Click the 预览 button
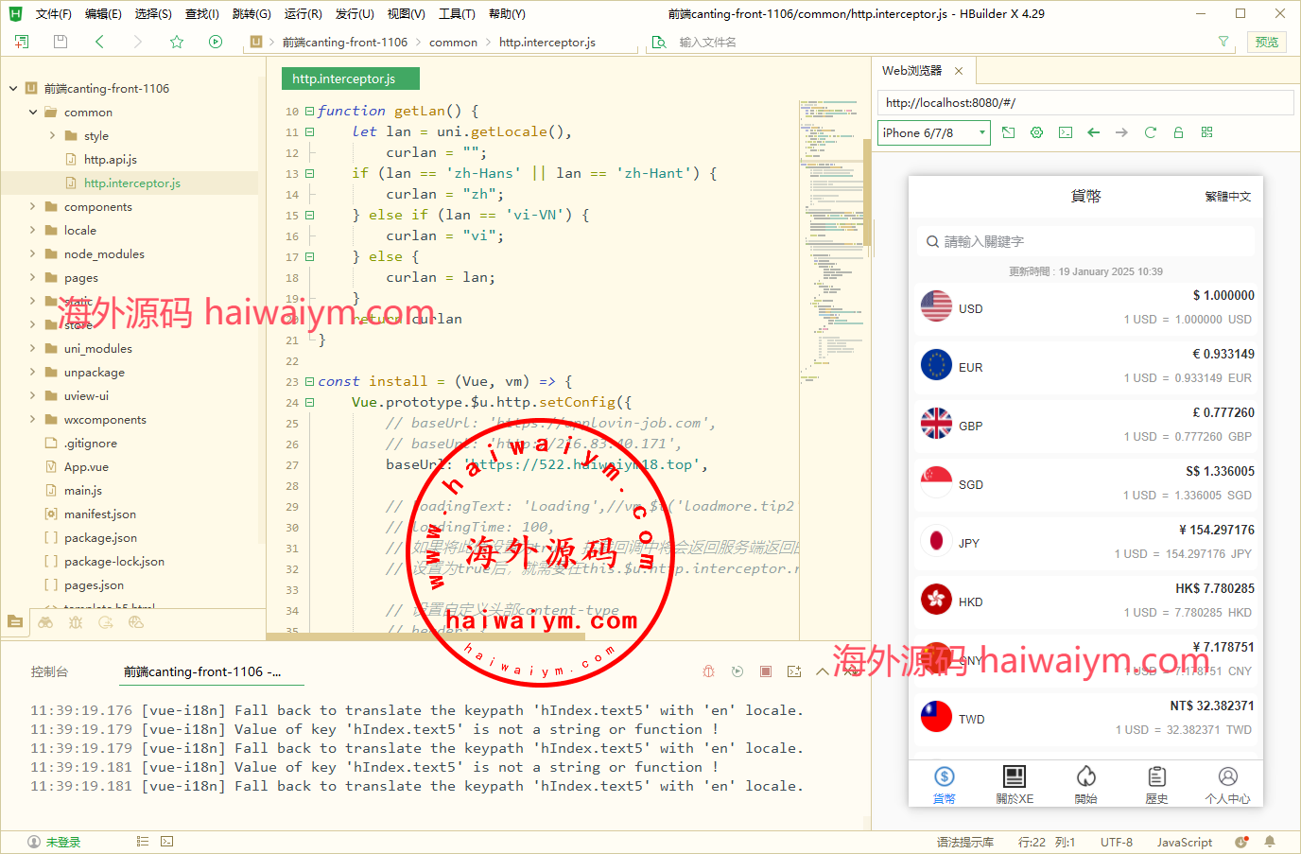Image resolution: width=1301 pixels, height=854 pixels. [x=1266, y=42]
